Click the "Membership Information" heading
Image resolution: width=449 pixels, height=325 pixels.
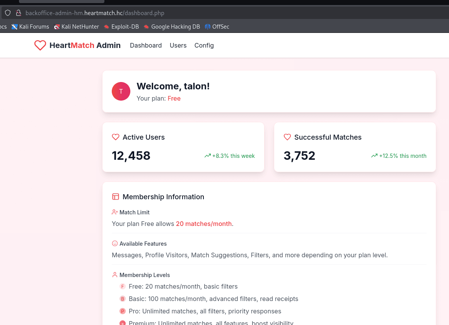point(163,197)
